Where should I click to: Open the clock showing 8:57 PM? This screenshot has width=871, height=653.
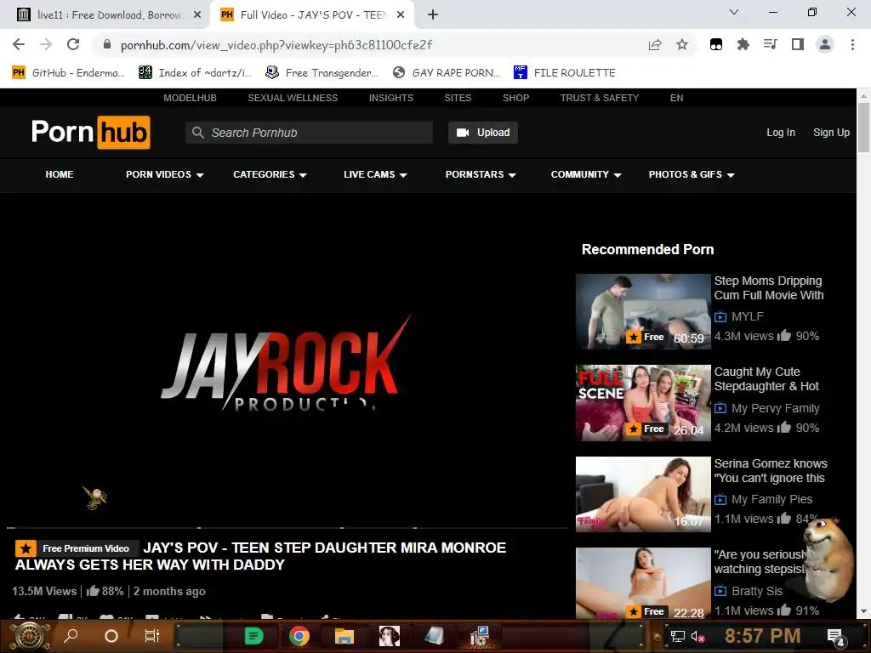[x=763, y=636]
